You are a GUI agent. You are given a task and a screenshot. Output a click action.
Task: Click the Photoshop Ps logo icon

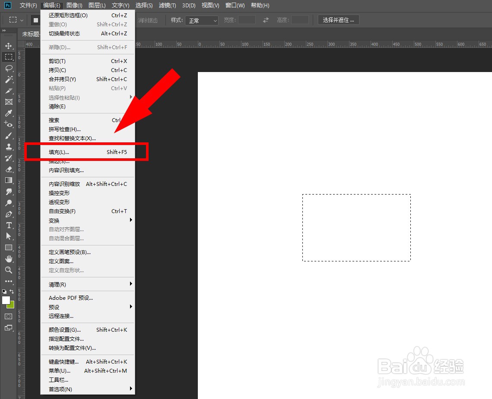[x=7, y=5]
